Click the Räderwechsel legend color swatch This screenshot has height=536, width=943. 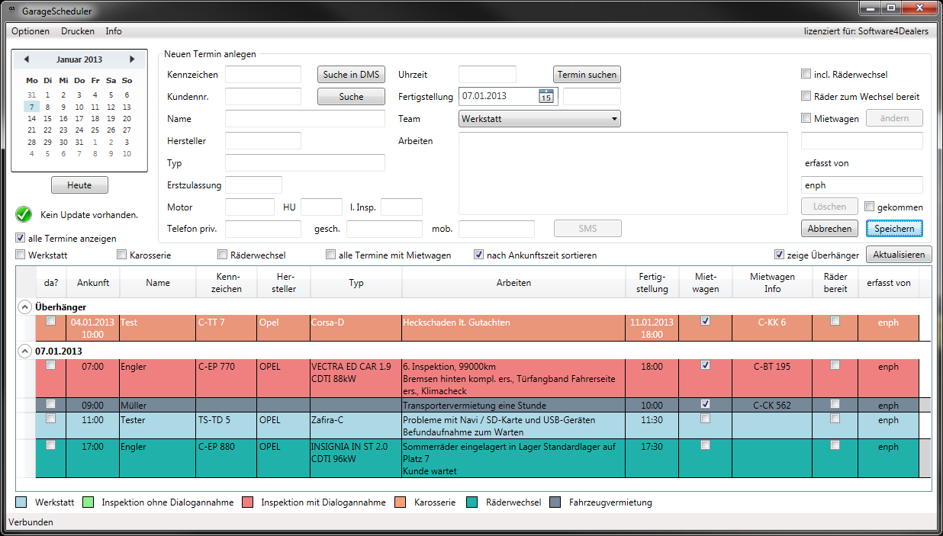point(472,502)
